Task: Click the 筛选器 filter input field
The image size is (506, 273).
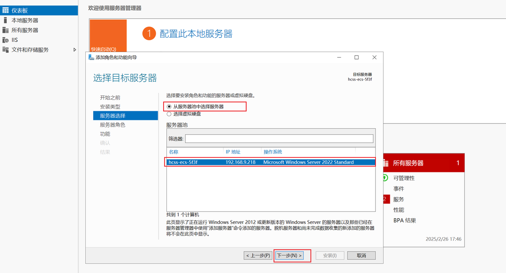Action: coord(279,138)
